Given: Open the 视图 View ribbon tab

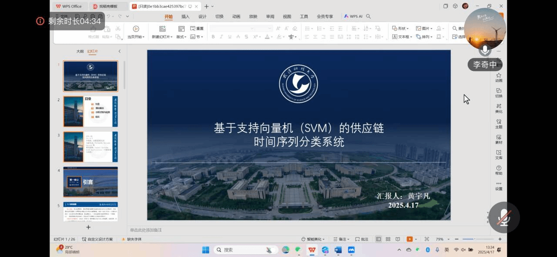Looking at the screenshot, I should pyautogui.click(x=287, y=17).
